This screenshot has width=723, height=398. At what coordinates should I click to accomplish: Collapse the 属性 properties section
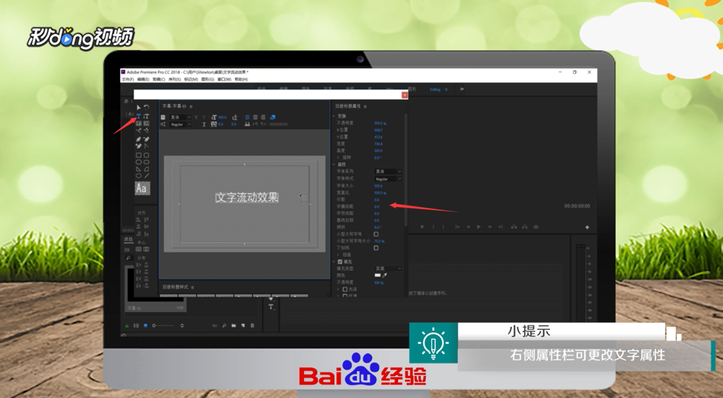(x=334, y=164)
